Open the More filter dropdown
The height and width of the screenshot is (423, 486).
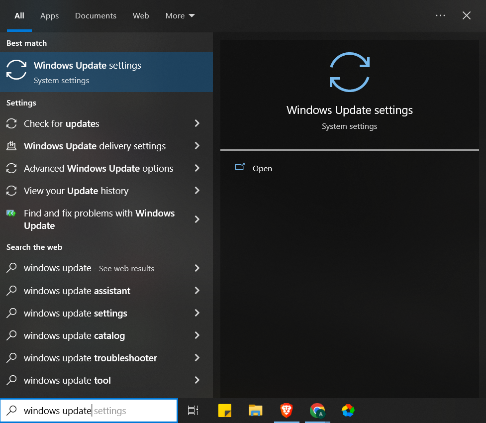[180, 15]
